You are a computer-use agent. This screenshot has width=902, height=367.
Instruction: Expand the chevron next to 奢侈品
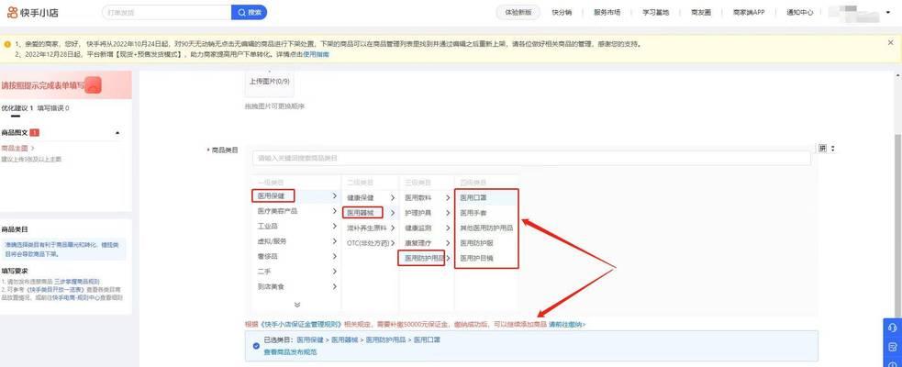334,257
